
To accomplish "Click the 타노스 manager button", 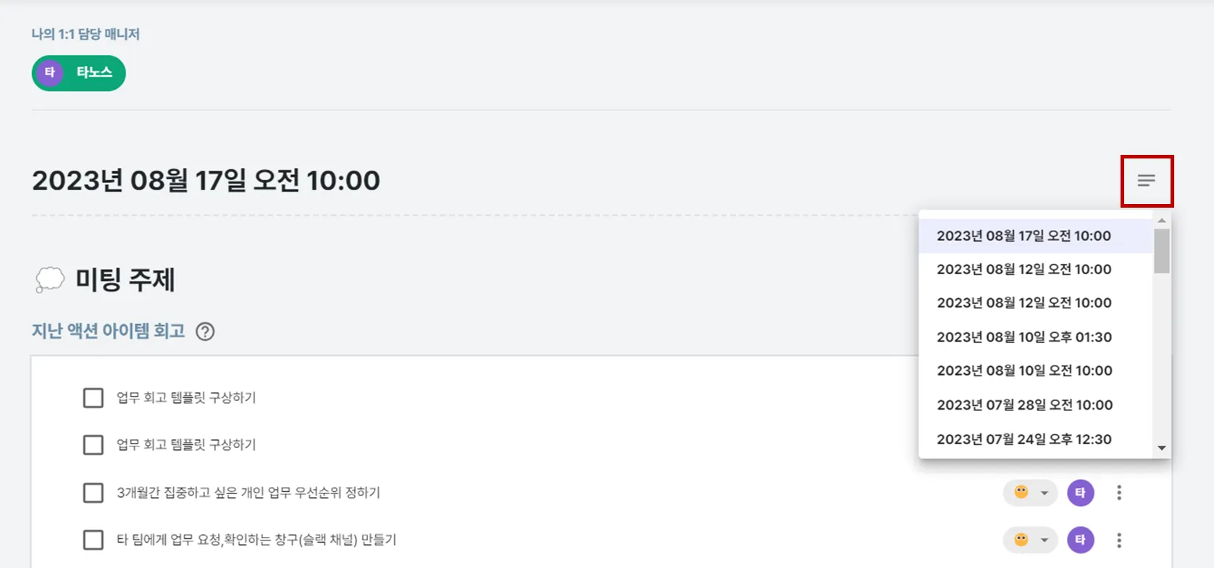I will pos(93,72).
